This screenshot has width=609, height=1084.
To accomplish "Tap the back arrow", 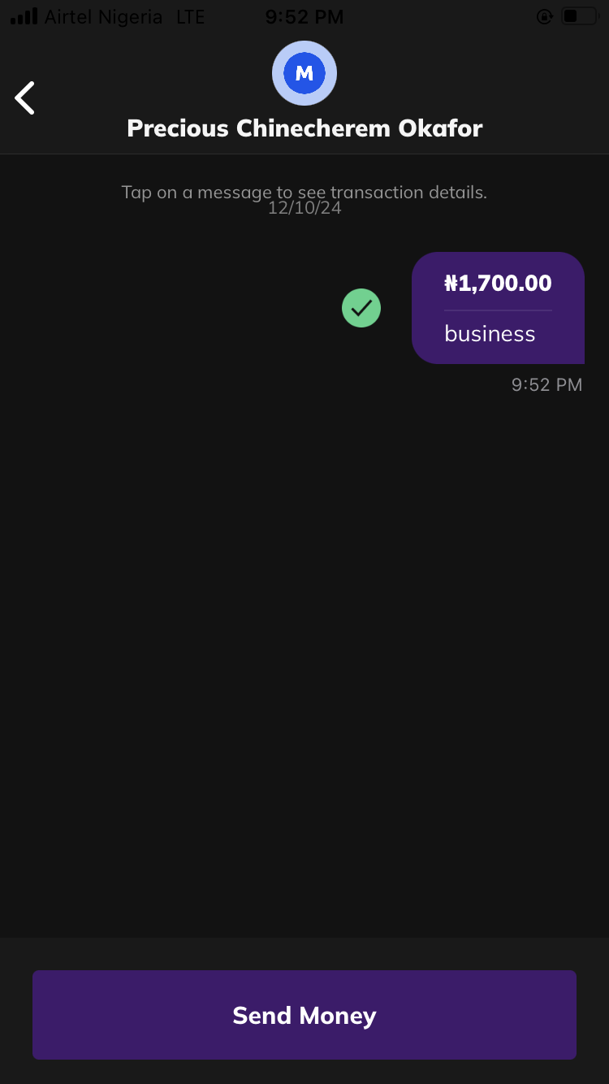I will point(25,98).
